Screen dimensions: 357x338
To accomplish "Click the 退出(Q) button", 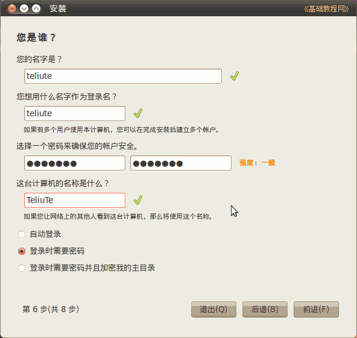I will [x=213, y=309].
